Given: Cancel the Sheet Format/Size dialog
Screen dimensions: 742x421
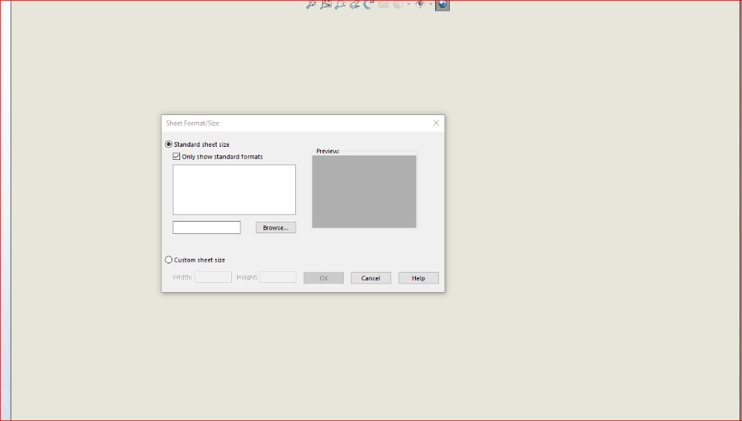Looking at the screenshot, I should pos(371,278).
